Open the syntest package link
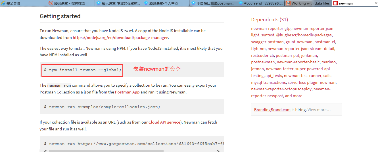This screenshot has height=152, width=378. (x=268, y=35)
